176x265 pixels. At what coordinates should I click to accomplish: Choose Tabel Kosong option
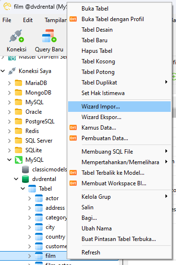(x=119, y=61)
